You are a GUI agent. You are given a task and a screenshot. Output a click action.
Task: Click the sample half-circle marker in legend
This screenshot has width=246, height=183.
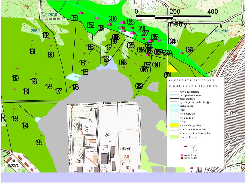tap(185, 146)
